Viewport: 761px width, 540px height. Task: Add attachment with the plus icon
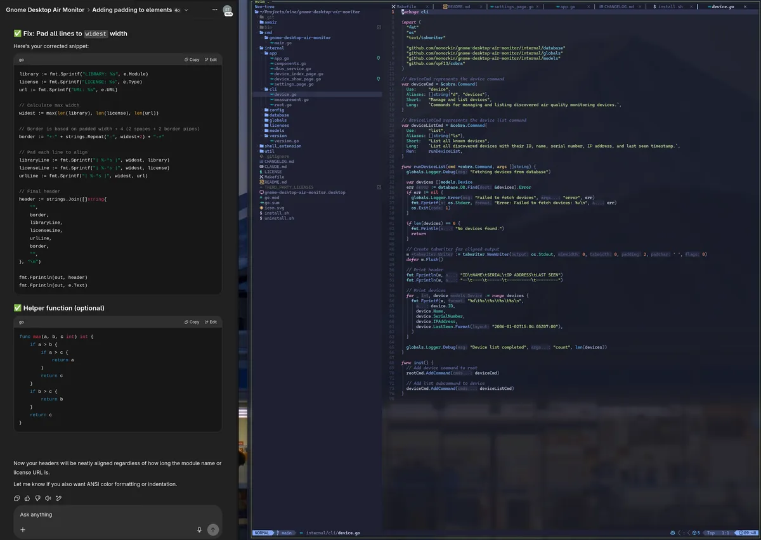click(22, 529)
